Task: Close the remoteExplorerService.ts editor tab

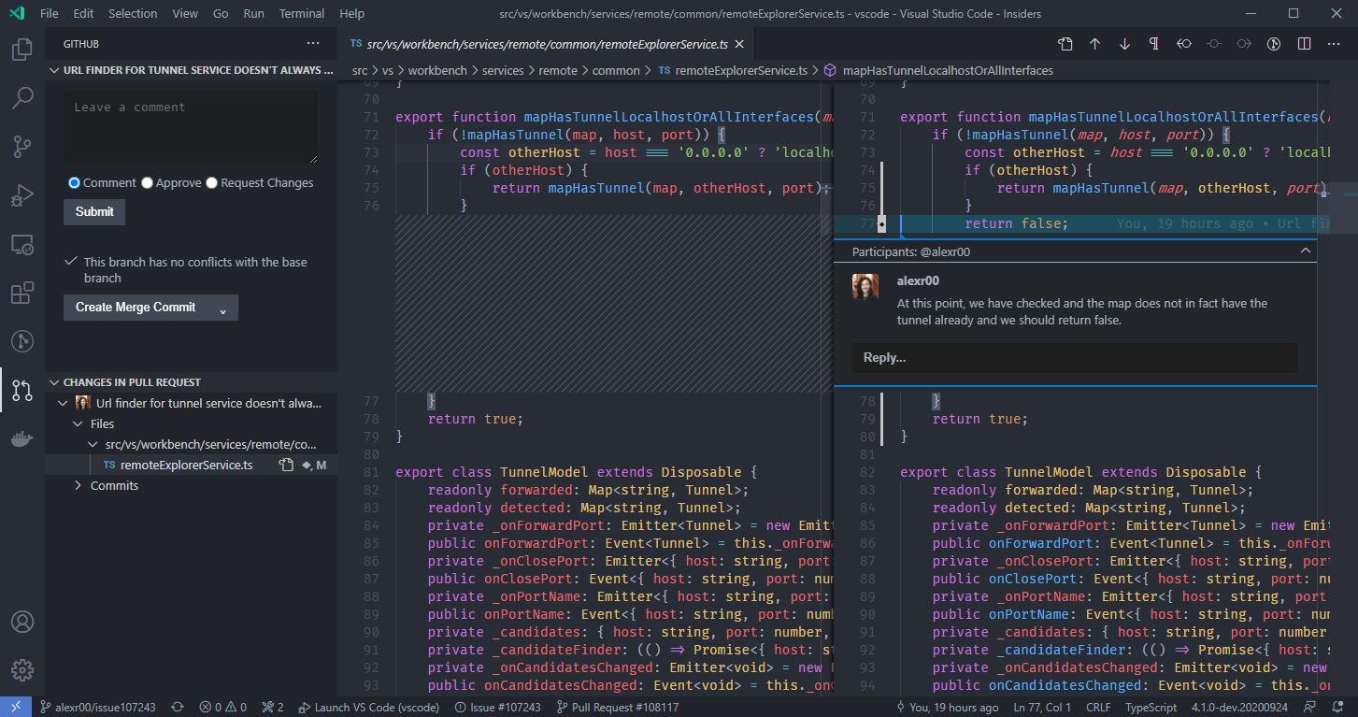Action: (739, 44)
